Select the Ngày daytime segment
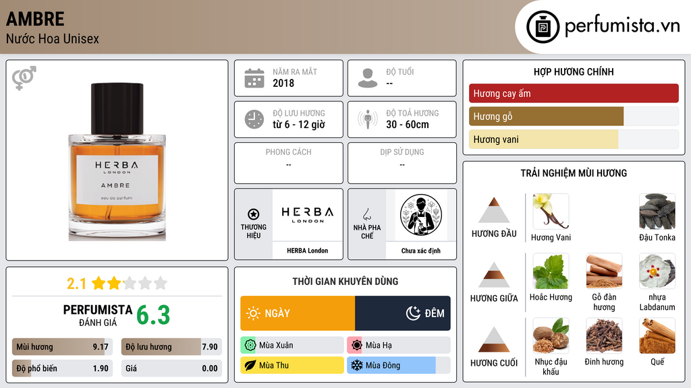 298,313
